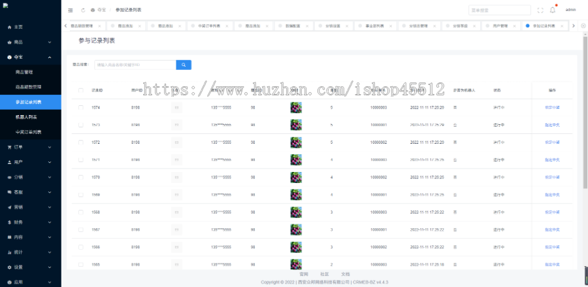The height and width of the screenshot is (287, 588).
Task: Expand the 分销 sidebar menu chevron
Action: click(x=50, y=177)
